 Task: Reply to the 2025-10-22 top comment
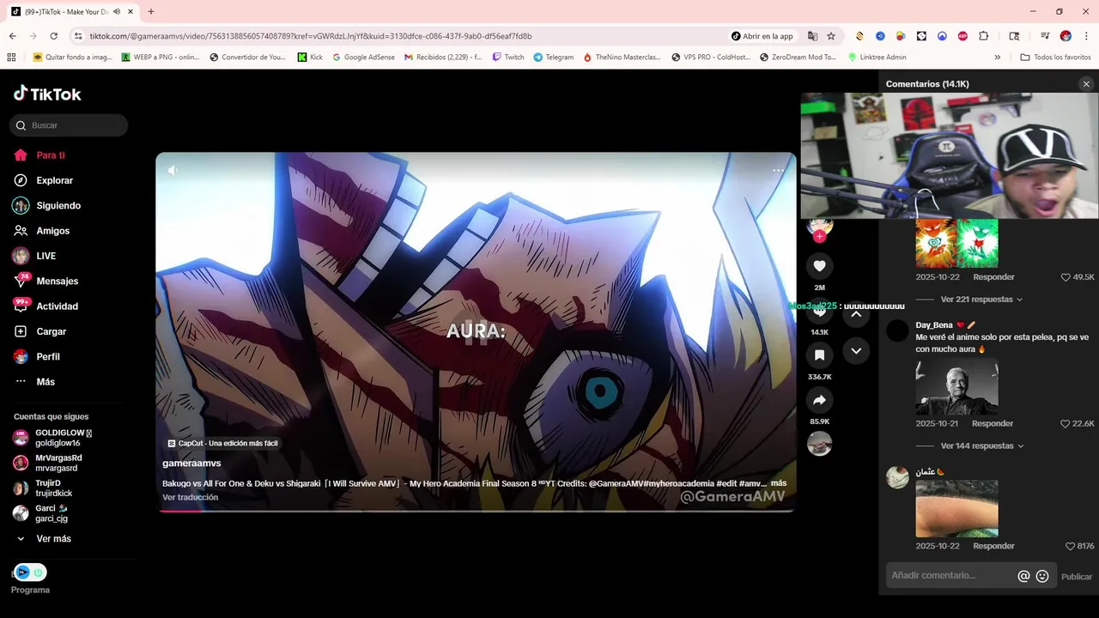point(993,277)
